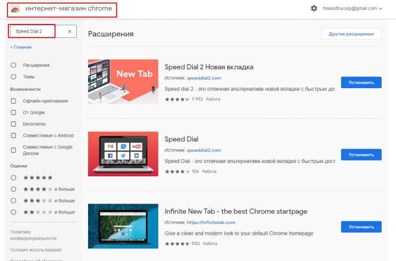Select the five-star rating radio button
The image size is (396, 261).
pyautogui.click(x=13, y=178)
